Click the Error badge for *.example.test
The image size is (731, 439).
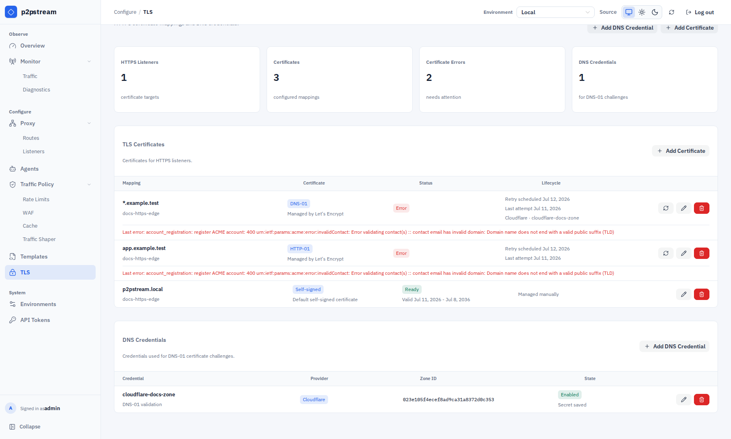pos(401,208)
